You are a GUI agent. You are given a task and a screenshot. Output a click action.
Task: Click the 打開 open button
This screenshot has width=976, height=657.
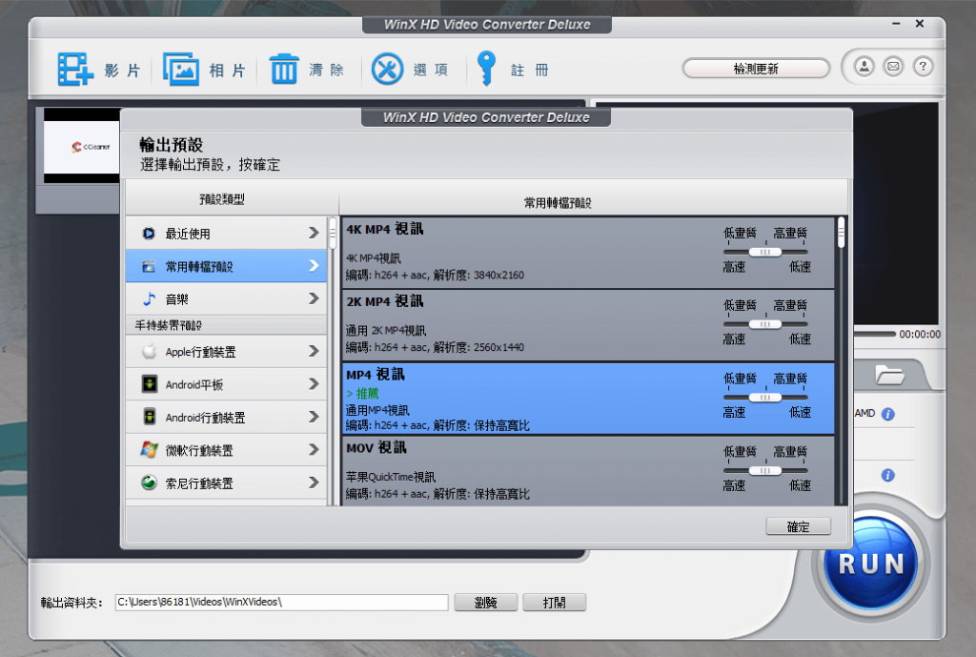tap(554, 603)
